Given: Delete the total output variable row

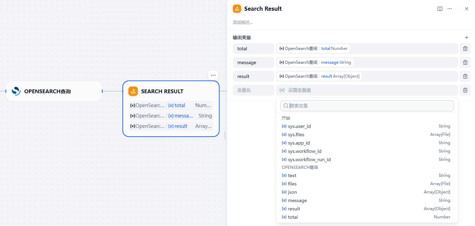Looking at the screenshot, I should click(465, 49).
